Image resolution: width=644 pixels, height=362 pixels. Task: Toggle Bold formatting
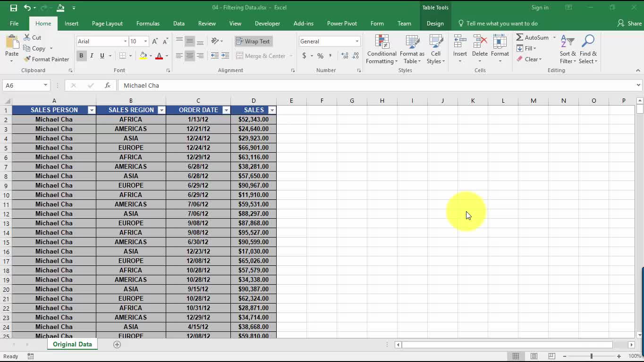[x=81, y=56]
